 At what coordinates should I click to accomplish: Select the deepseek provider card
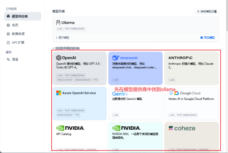[x=136, y=68]
